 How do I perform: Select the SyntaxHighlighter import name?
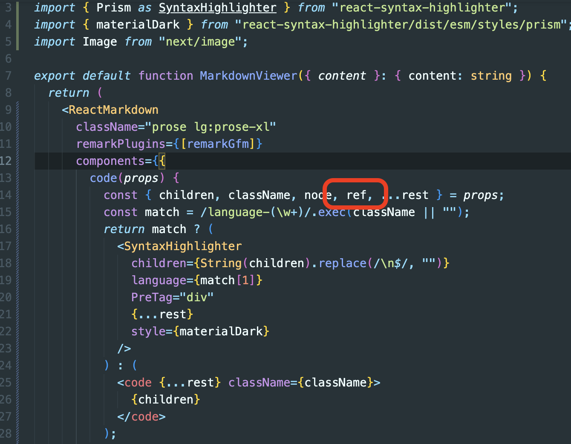click(217, 8)
